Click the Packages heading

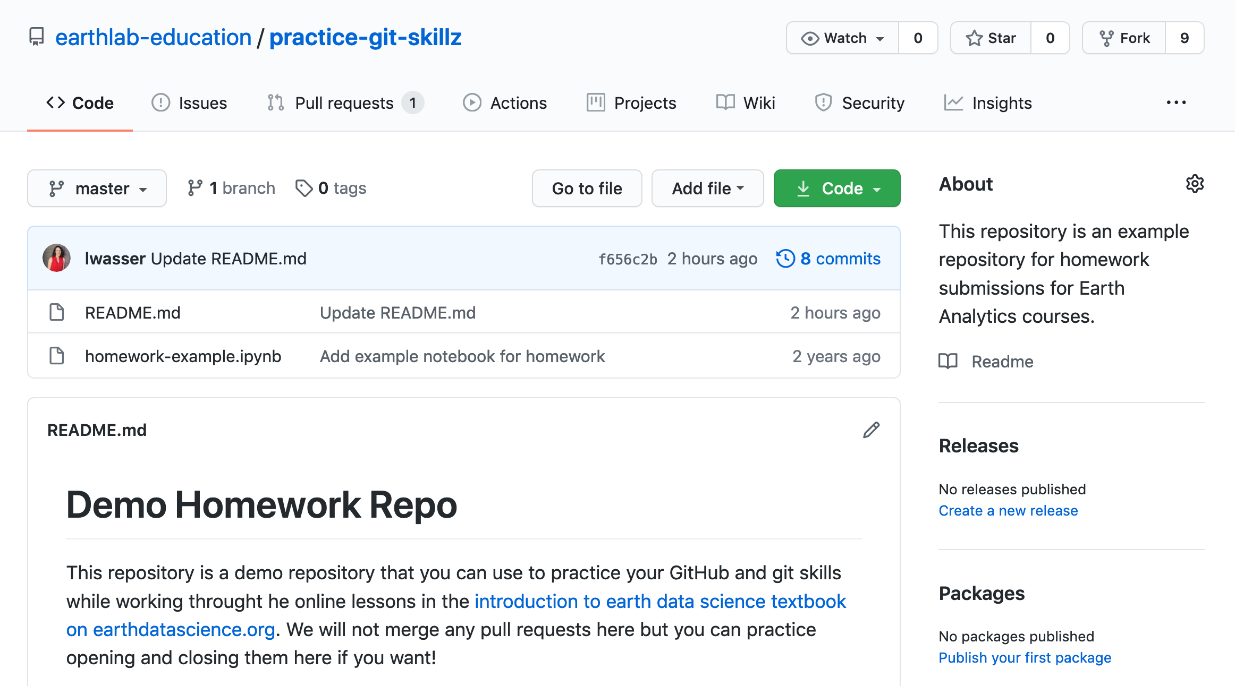pyautogui.click(x=982, y=593)
